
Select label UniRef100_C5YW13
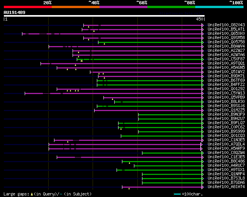point(226,93)
